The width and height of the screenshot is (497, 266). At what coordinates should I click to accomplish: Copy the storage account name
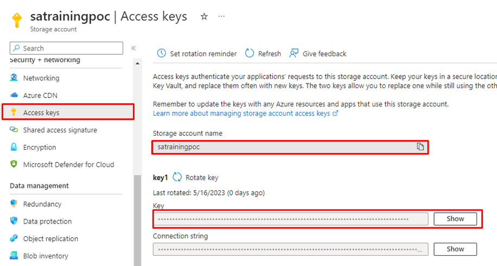[420, 147]
